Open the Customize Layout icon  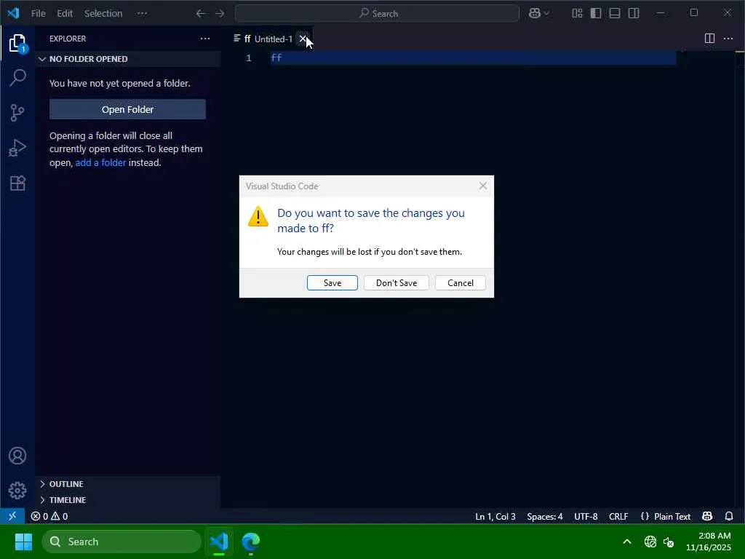(x=577, y=13)
